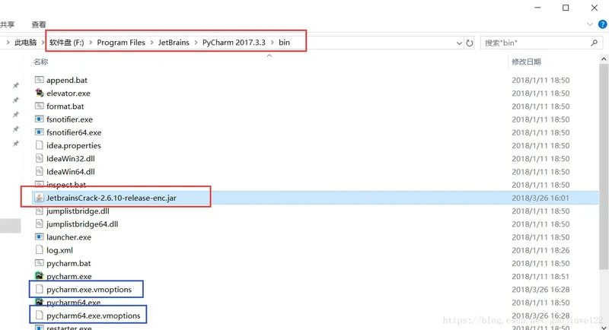Click the refresh button beside address bar
Screen dimensions: 609x330
point(470,43)
